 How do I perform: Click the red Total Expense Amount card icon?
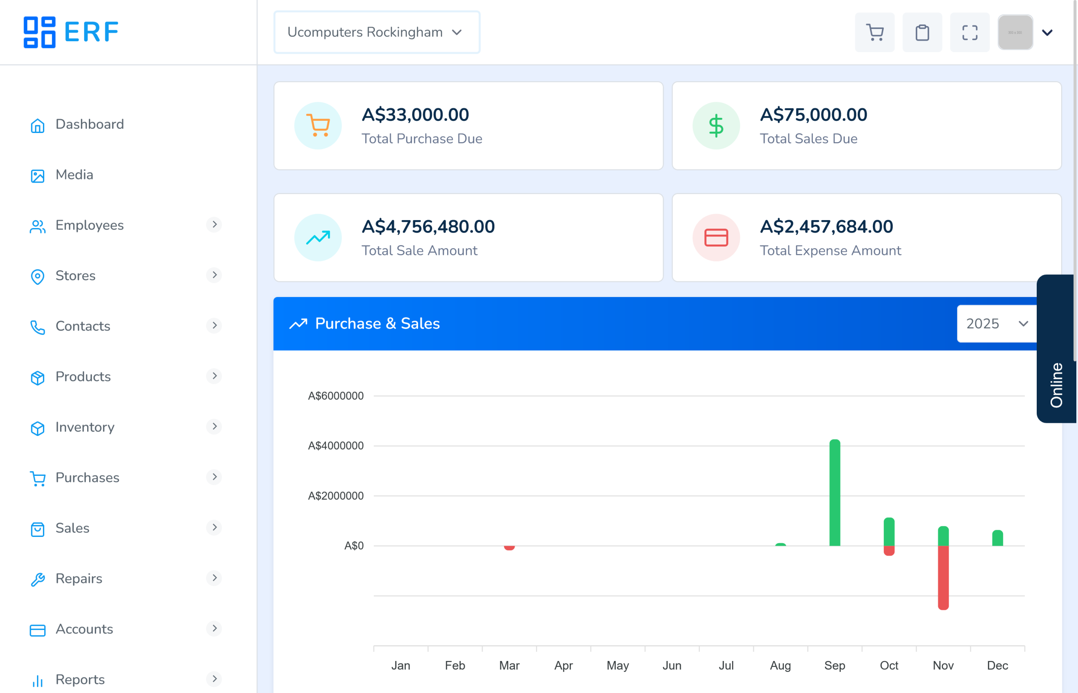715,237
